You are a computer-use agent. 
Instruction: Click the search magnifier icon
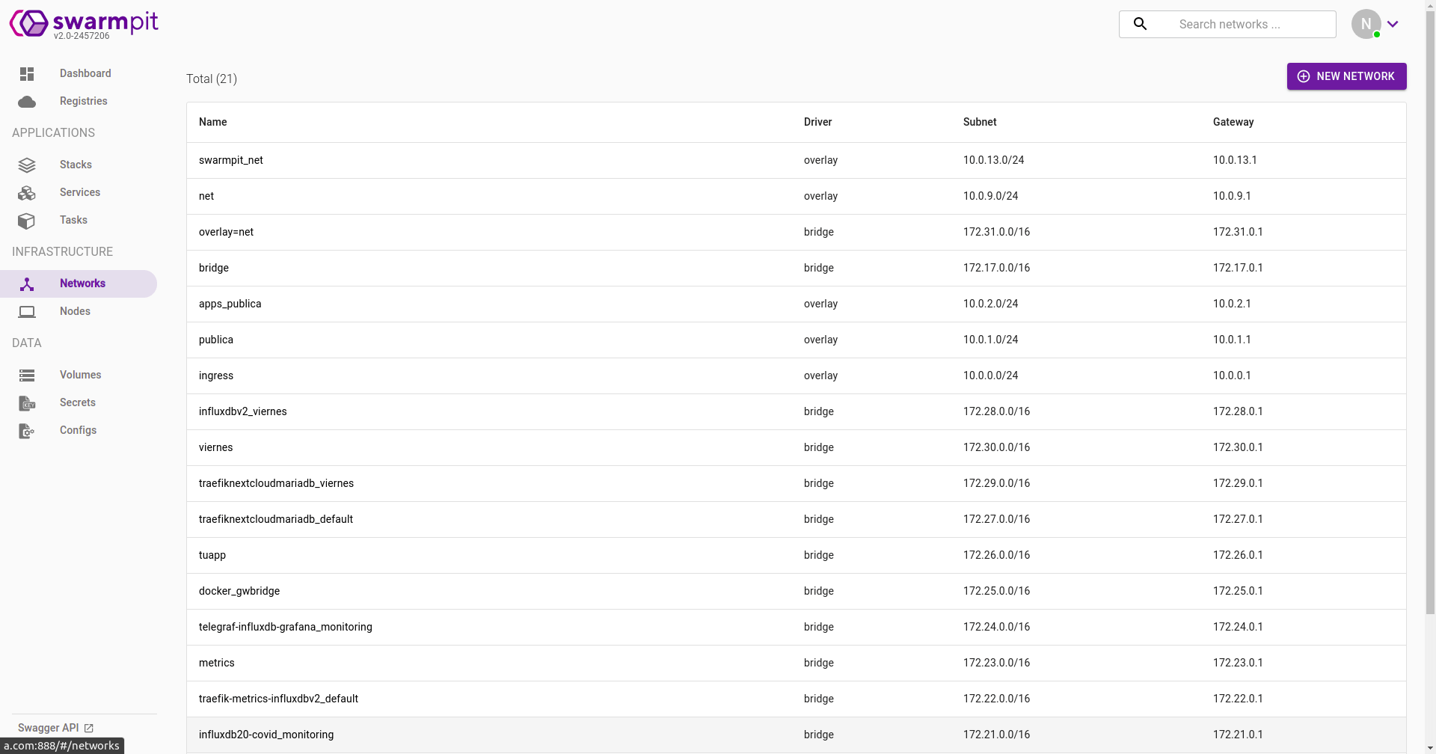[1140, 24]
